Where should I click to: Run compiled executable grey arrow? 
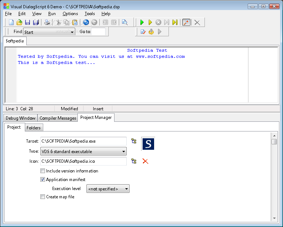[x=160, y=32]
